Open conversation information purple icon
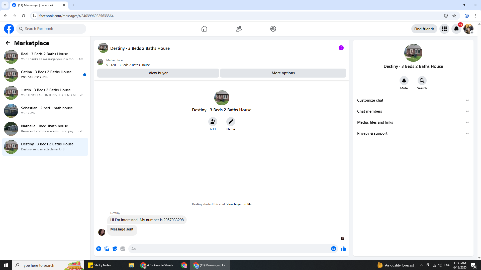Screen dimensions: 481x270 tap(341, 48)
